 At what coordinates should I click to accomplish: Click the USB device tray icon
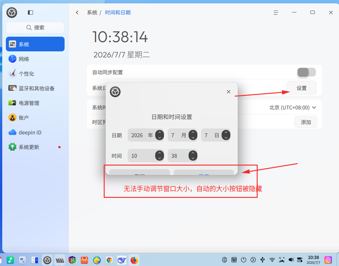point(262,260)
